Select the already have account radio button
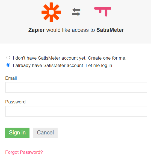The height and width of the screenshot is (163, 151). coord(8,65)
